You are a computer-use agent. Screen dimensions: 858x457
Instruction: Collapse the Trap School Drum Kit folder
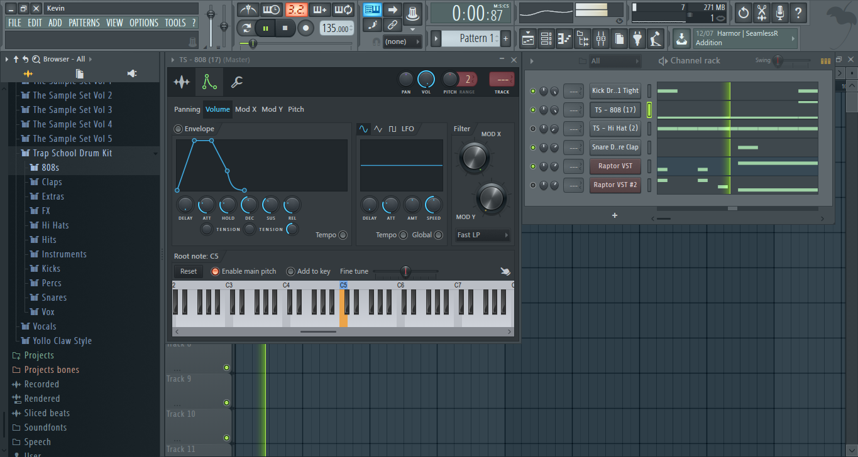(73, 153)
